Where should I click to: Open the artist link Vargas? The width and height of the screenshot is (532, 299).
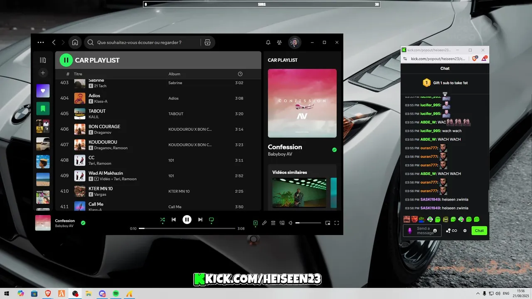[100, 194]
